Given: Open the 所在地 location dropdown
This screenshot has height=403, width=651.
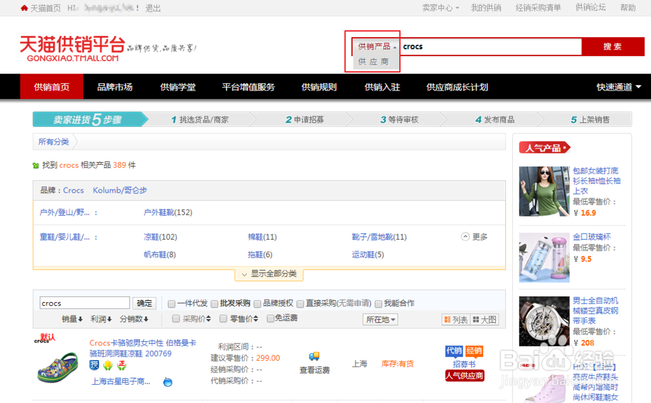Looking at the screenshot, I should (380, 320).
